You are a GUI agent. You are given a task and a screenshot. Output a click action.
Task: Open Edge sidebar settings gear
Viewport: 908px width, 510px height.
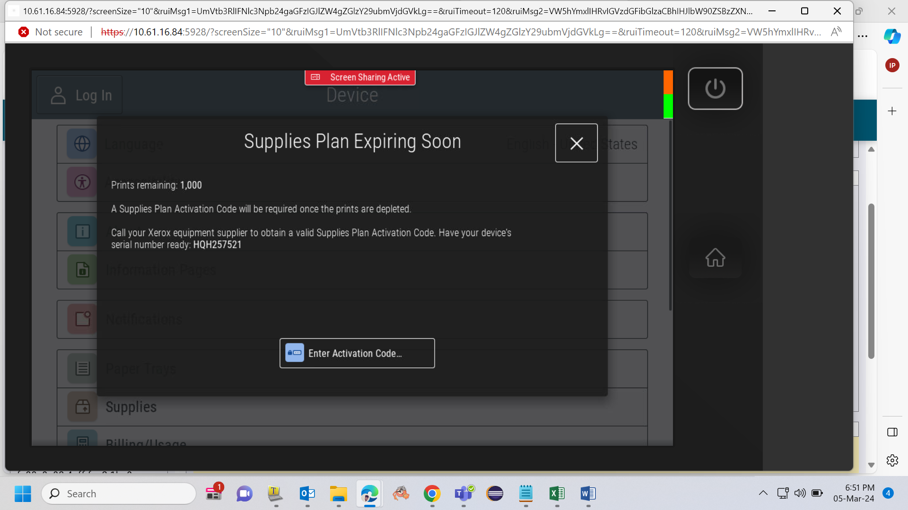pos(892,460)
